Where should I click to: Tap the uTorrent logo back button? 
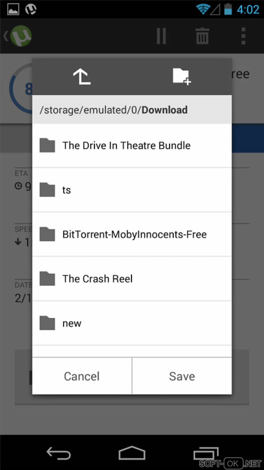pyautogui.click(x=18, y=36)
